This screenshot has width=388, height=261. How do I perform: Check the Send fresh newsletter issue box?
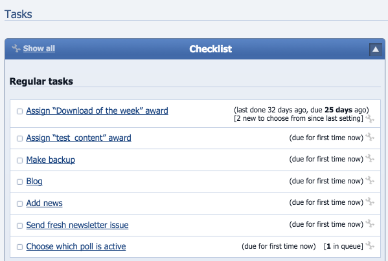tap(20, 225)
